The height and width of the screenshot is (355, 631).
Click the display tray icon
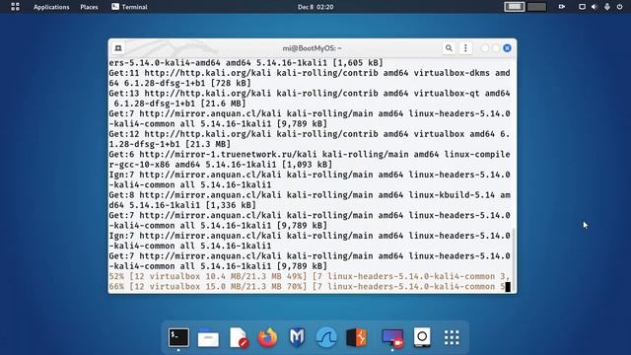(582, 7)
